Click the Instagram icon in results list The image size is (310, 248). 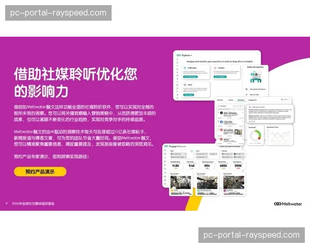click(222, 130)
